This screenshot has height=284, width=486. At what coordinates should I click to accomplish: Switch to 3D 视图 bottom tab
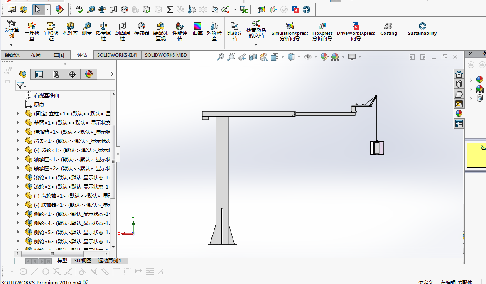pyautogui.click(x=83, y=261)
